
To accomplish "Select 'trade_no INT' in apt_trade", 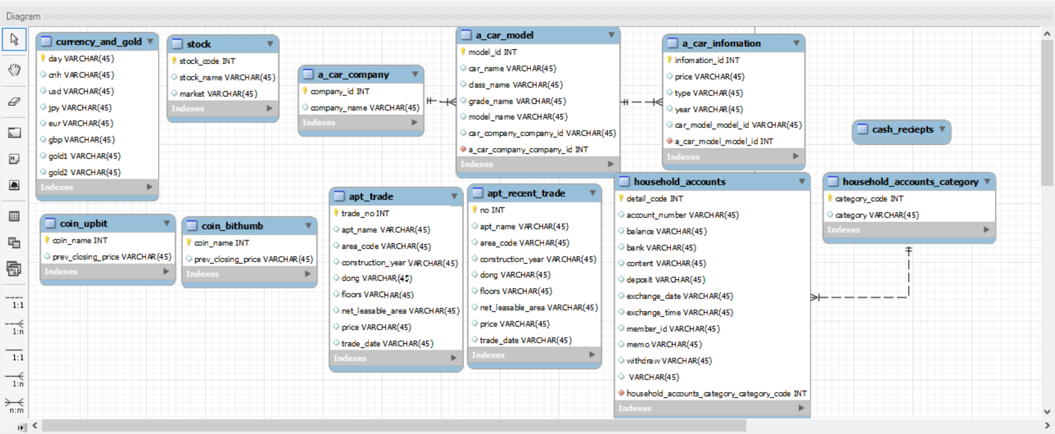I will 396,213.
